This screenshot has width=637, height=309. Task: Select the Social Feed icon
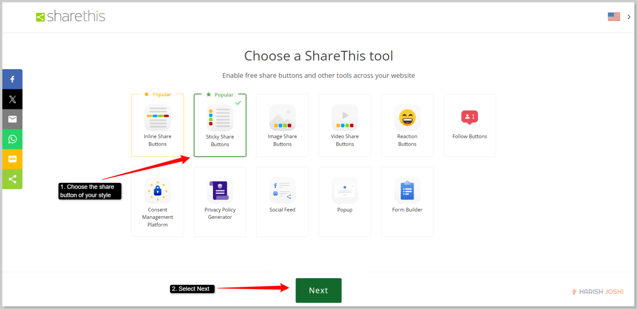[282, 191]
